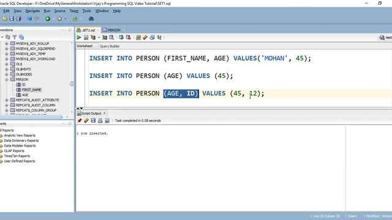Save the file using the floppy disk icon
392x220 pixels.
click(x=12, y=19)
